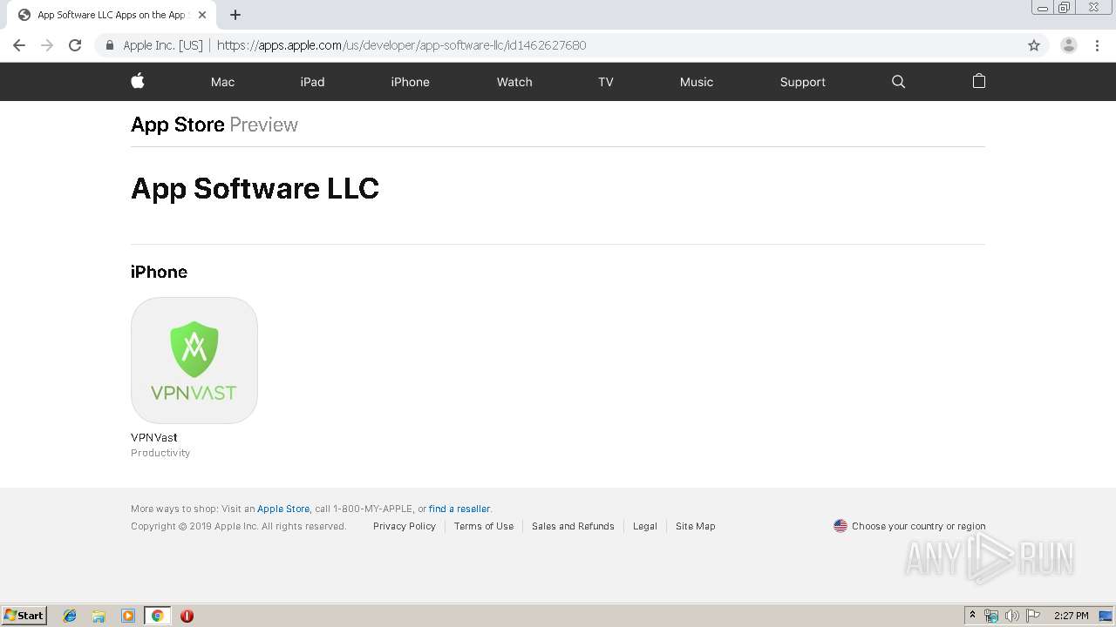This screenshot has height=627, width=1116.
Task: Close the App Software LLC tab
Action: point(202,15)
